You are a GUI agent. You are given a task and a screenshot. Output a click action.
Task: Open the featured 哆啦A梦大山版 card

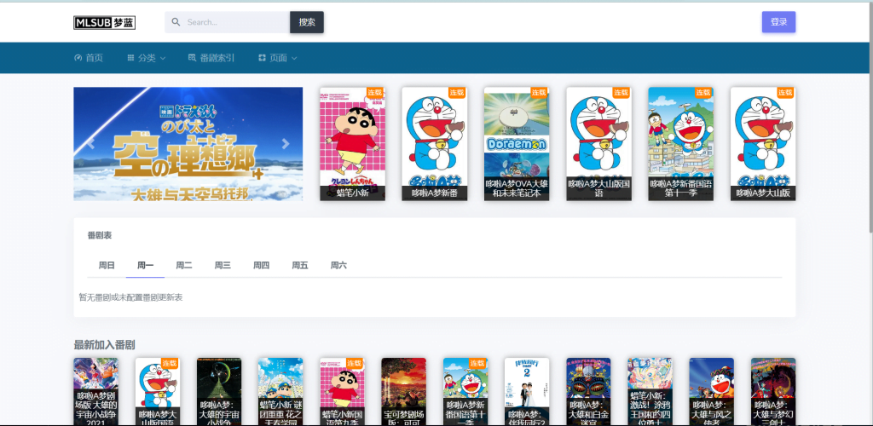(763, 144)
